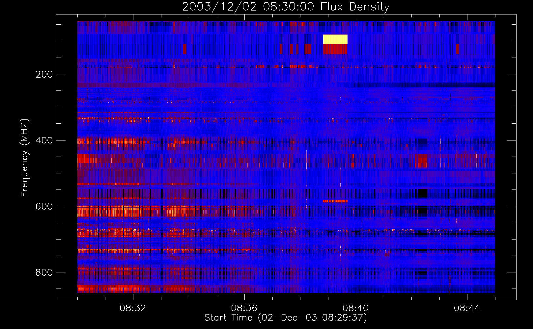Click the 08:36 time tick label
533x329 pixels.
pos(244,308)
